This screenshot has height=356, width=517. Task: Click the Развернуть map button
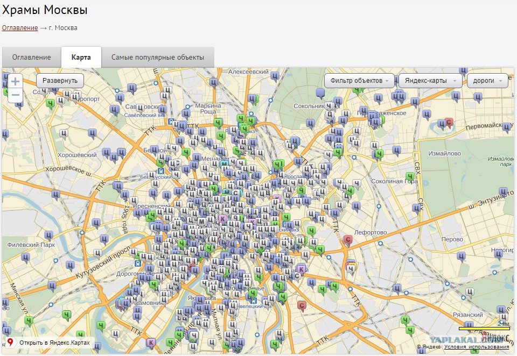pyautogui.click(x=60, y=81)
